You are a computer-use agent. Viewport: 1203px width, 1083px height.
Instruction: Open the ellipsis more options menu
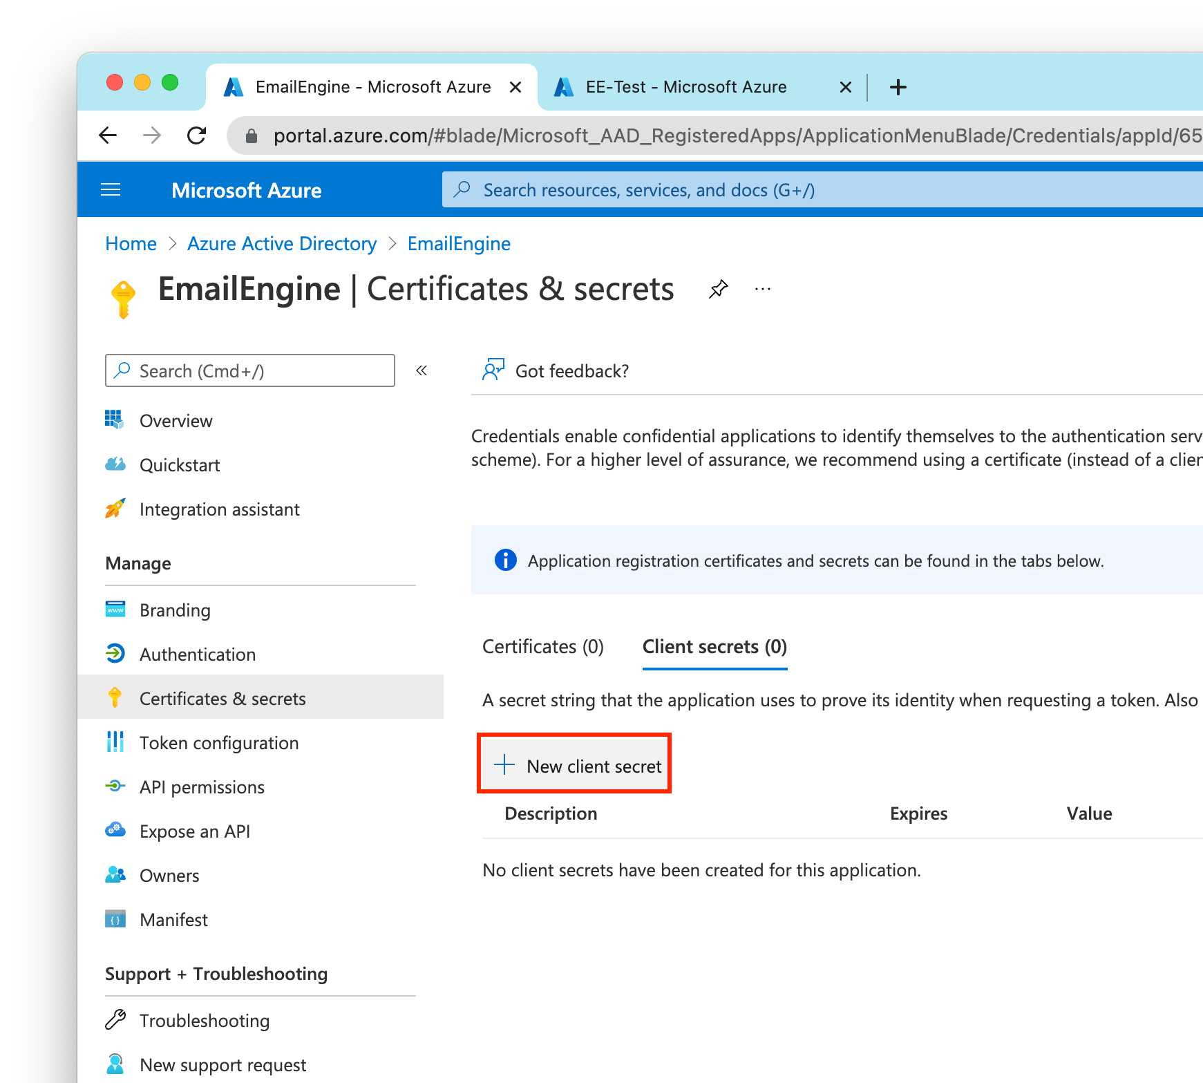[763, 289]
